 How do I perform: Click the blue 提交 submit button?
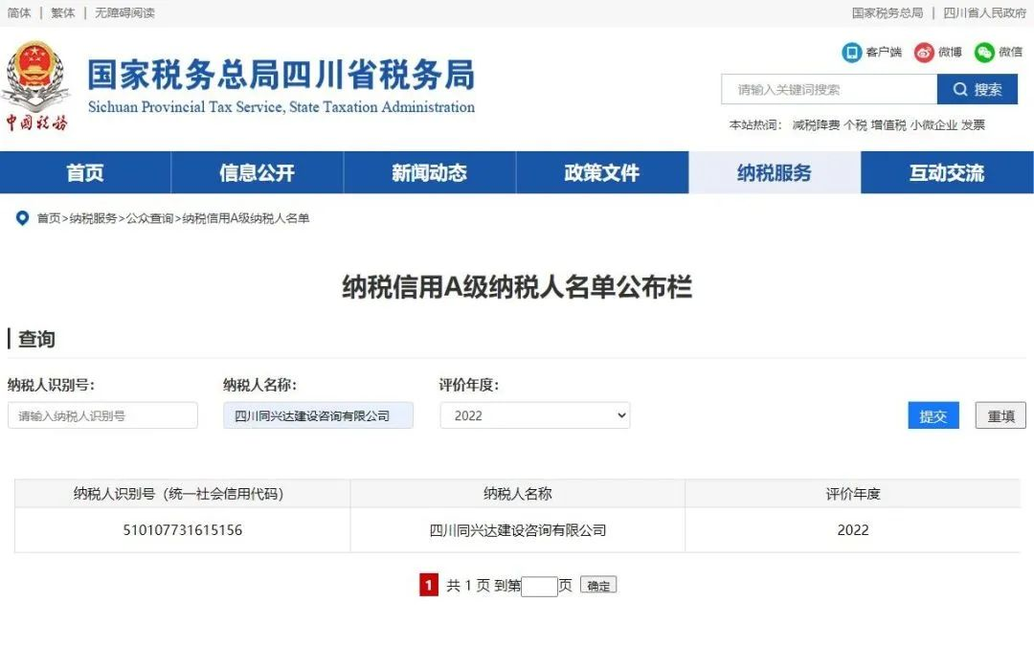(933, 415)
